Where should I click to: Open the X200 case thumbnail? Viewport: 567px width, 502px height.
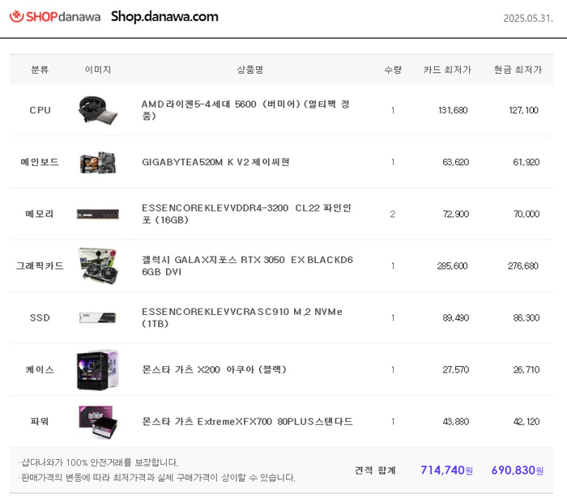click(x=98, y=369)
